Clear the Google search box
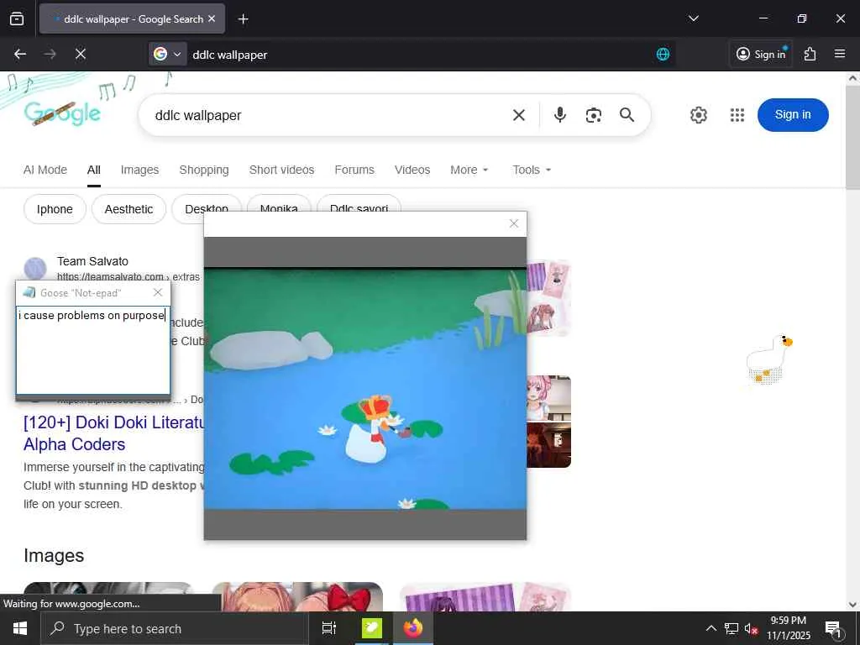 [518, 115]
